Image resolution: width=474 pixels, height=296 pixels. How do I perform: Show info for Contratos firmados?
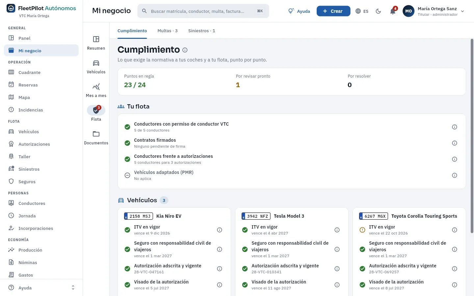point(455,143)
